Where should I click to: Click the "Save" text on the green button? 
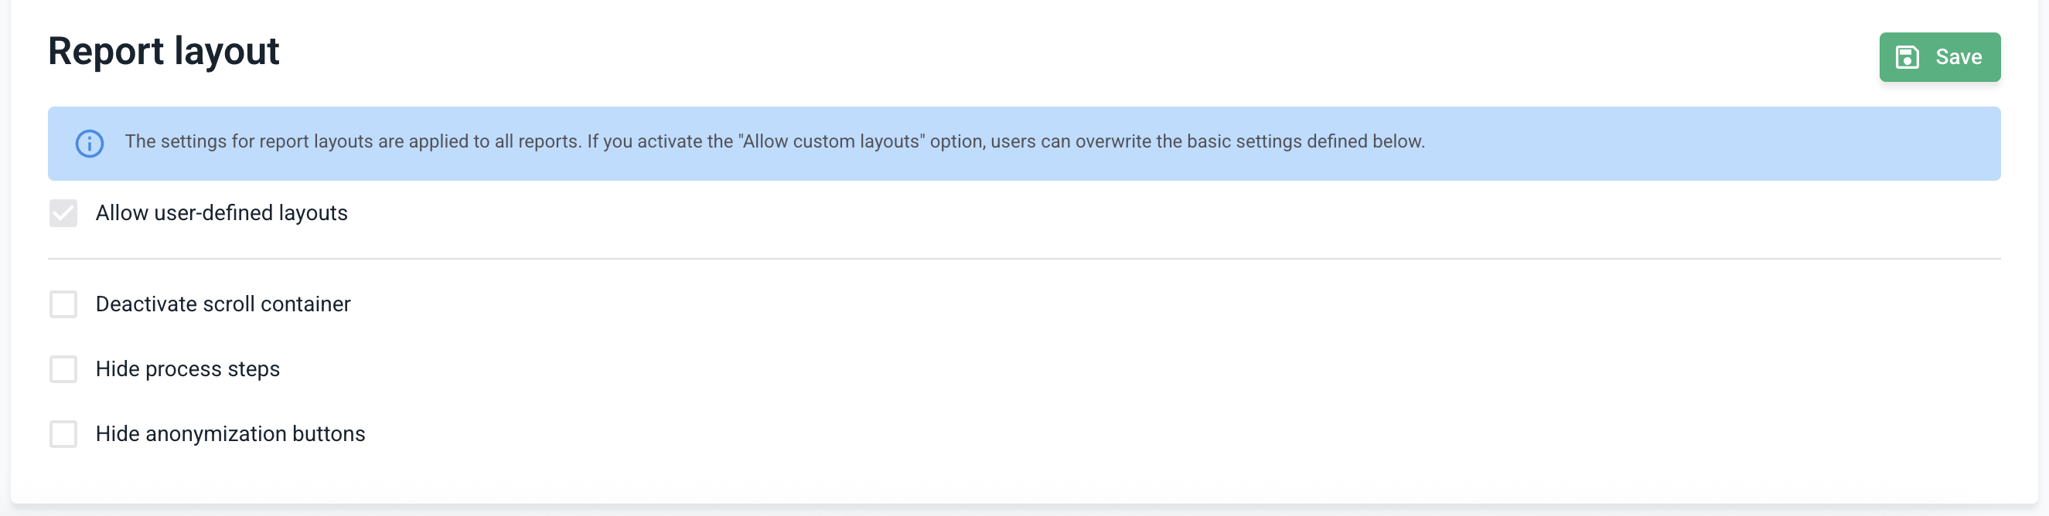click(1959, 57)
